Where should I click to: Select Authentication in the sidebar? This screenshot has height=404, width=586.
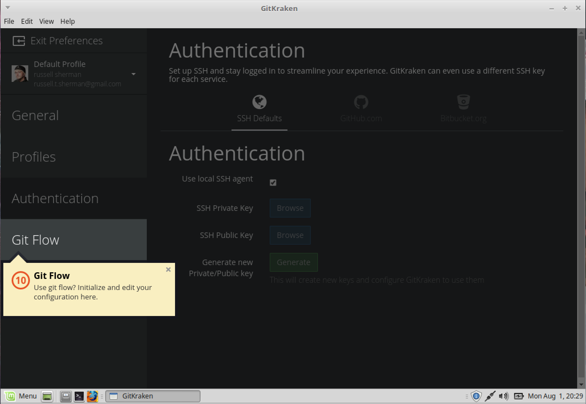pos(74,198)
